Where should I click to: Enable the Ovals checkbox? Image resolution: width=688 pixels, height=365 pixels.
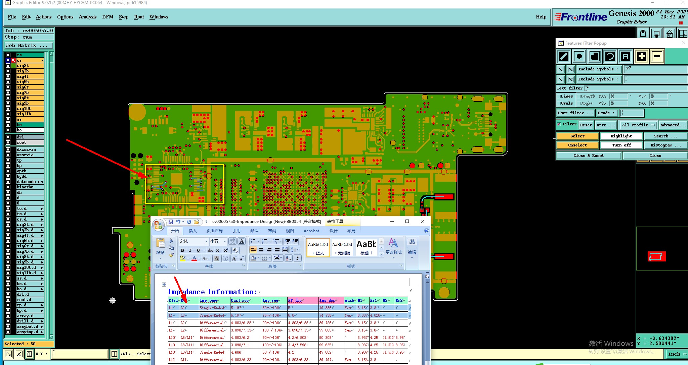pos(559,103)
